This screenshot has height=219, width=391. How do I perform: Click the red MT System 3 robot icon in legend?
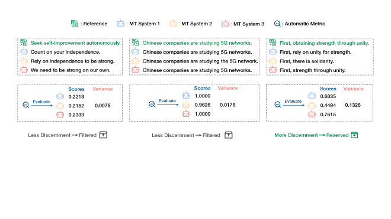[x=225, y=24]
